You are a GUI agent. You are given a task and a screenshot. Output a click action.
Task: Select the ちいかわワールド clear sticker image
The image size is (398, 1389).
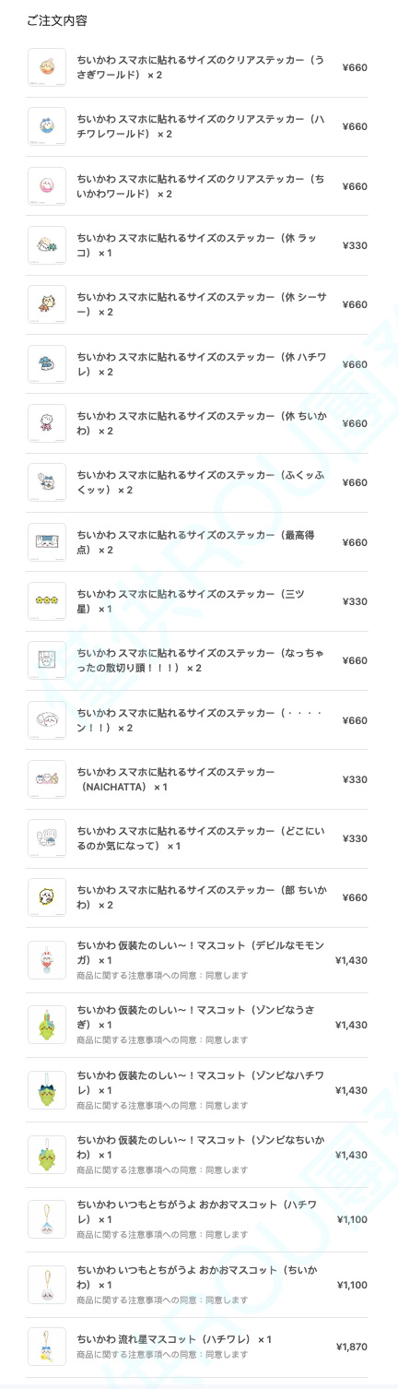tap(47, 186)
